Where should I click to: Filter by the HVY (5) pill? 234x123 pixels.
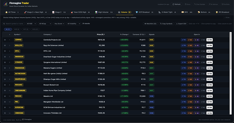coord(26,29)
